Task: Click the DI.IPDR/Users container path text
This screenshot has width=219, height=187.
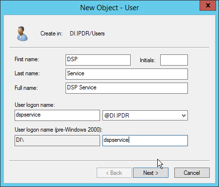Action: [87, 34]
